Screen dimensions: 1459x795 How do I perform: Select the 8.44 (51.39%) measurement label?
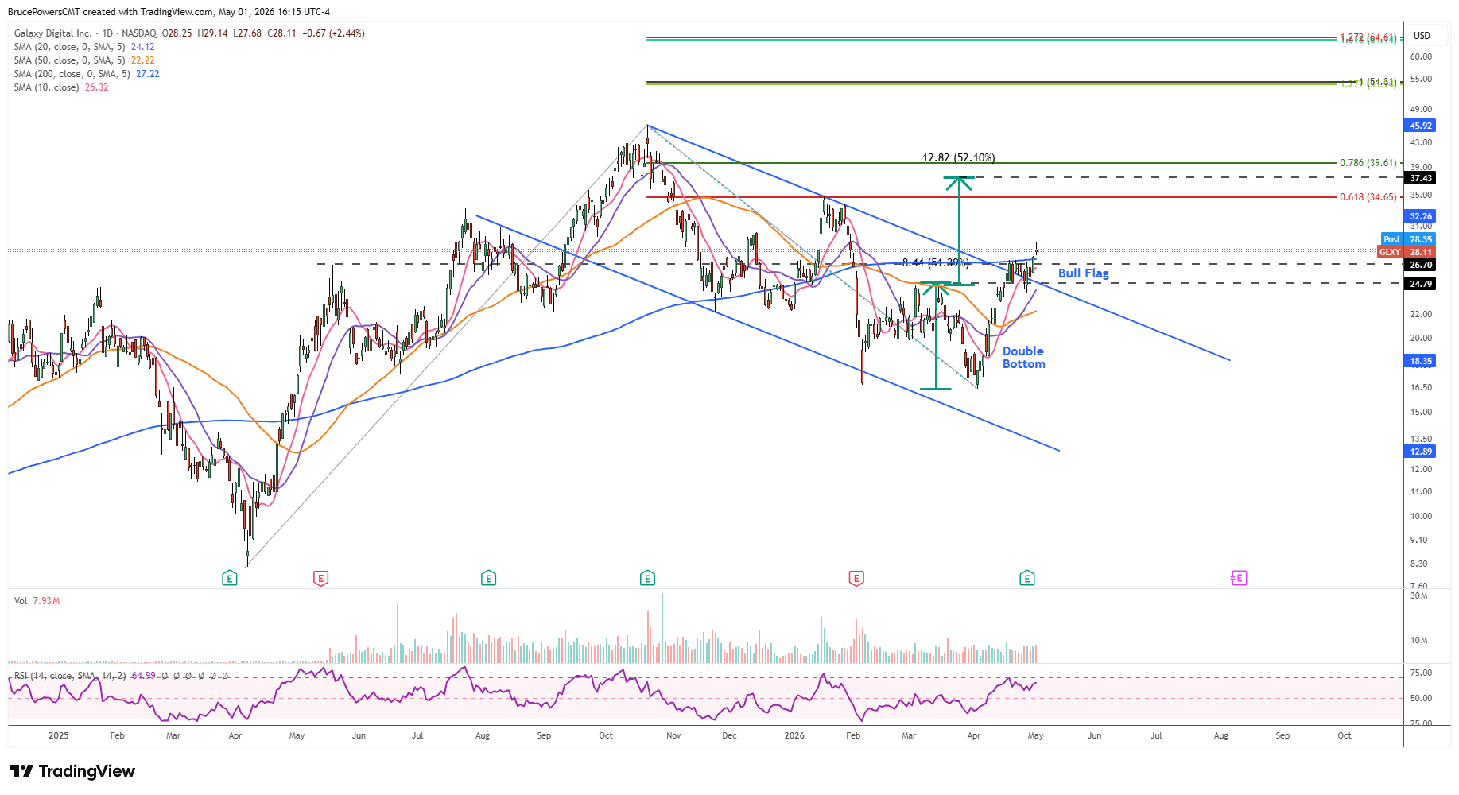click(x=935, y=262)
